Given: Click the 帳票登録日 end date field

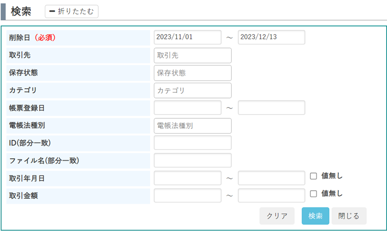Looking at the screenshot, I should coord(271,108).
